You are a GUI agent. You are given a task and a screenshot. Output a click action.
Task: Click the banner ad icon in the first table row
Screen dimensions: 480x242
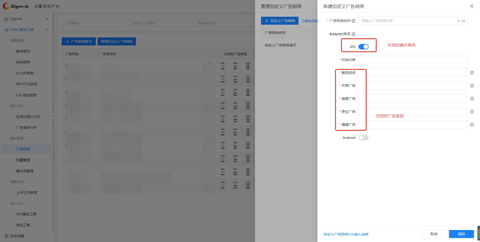tap(235, 66)
